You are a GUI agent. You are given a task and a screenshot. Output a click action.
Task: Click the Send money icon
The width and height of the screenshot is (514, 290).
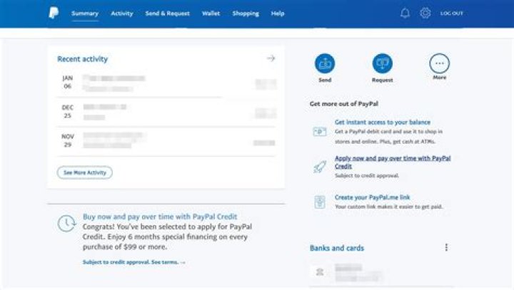pyautogui.click(x=325, y=63)
